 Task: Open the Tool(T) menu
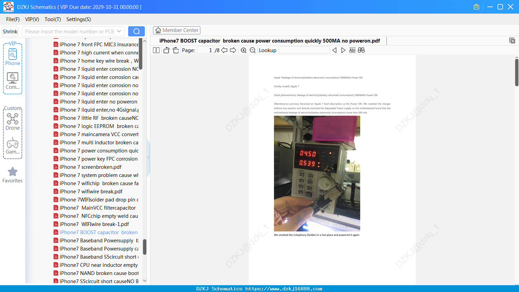point(53,19)
